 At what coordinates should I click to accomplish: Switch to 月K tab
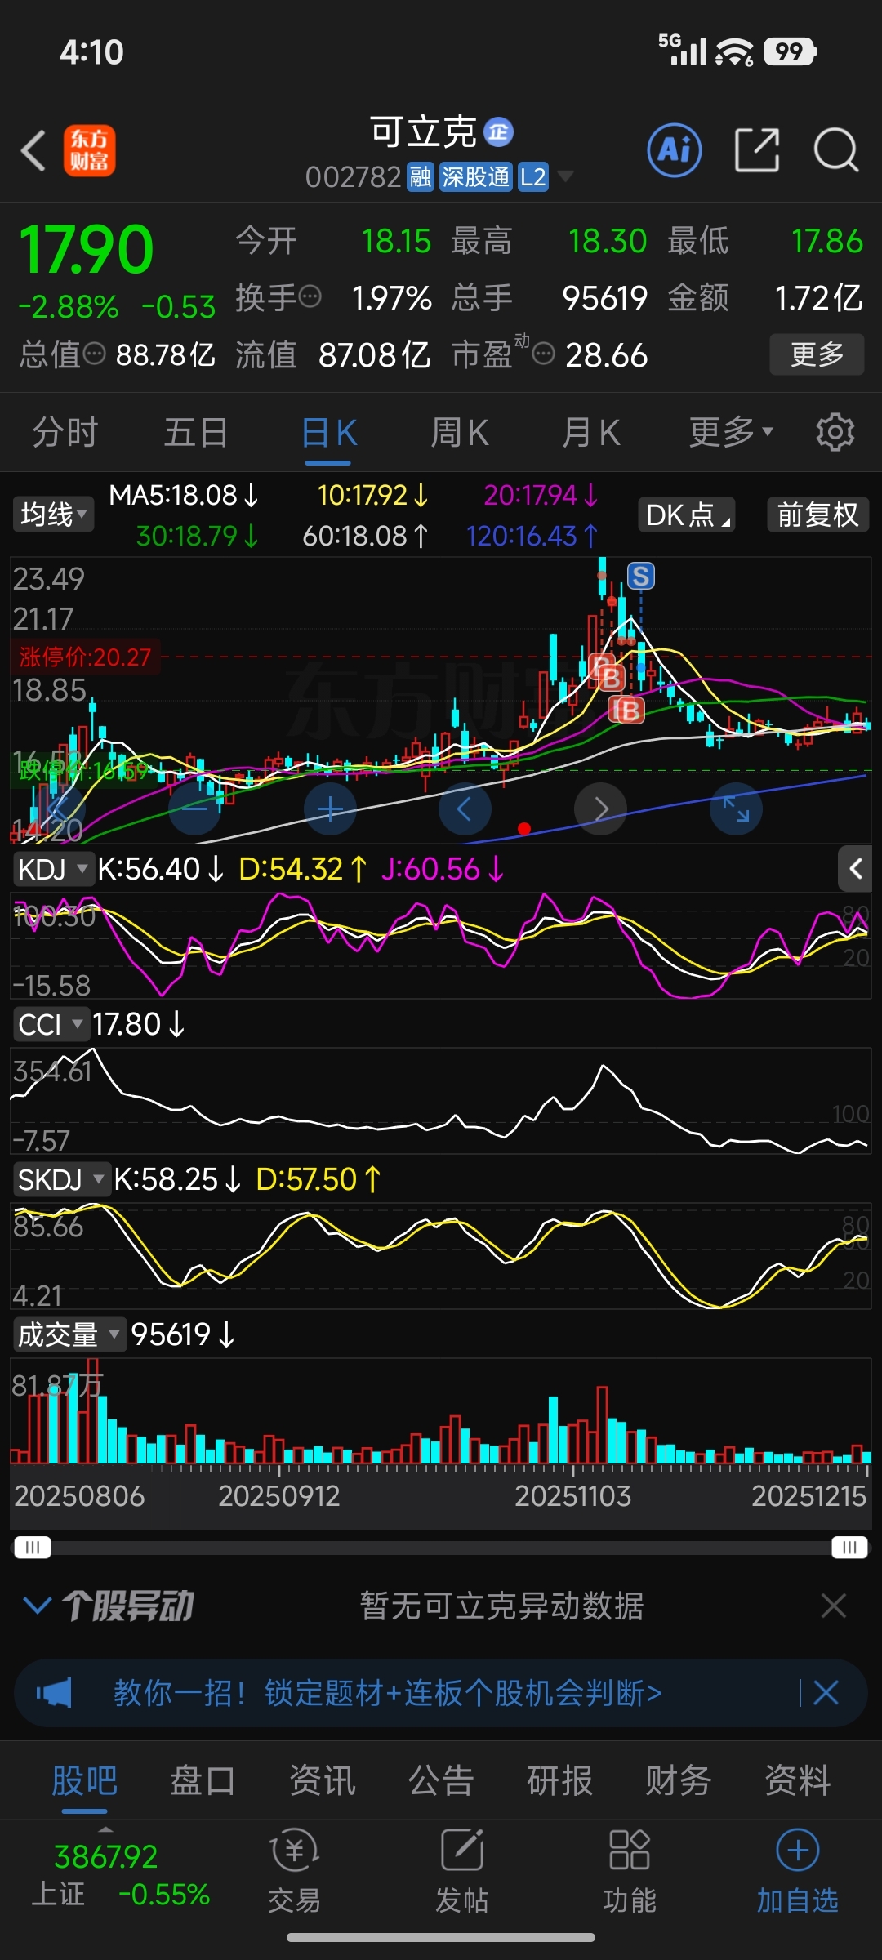[x=591, y=431]
